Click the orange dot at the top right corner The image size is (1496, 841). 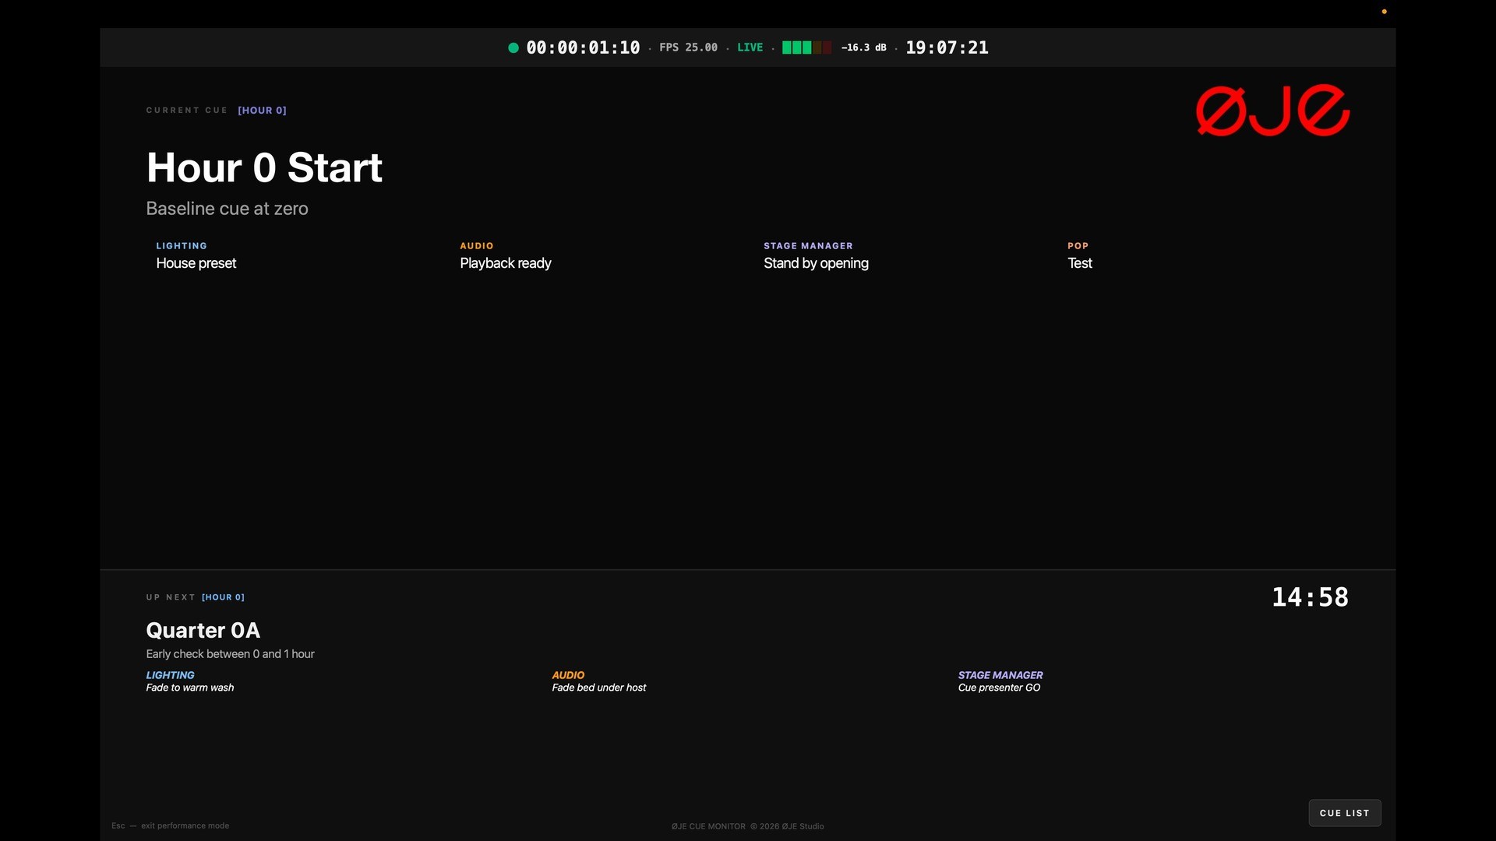[1384, 12]
